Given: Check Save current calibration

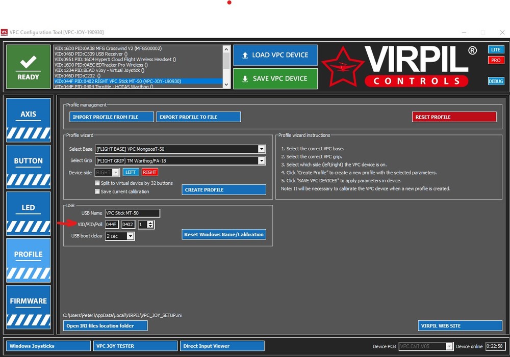Looking at the screenshot, I should pyautogui.click(x=97, y=191).
